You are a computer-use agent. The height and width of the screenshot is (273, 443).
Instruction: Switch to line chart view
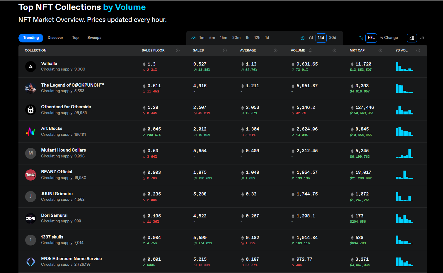pos(422,38)
